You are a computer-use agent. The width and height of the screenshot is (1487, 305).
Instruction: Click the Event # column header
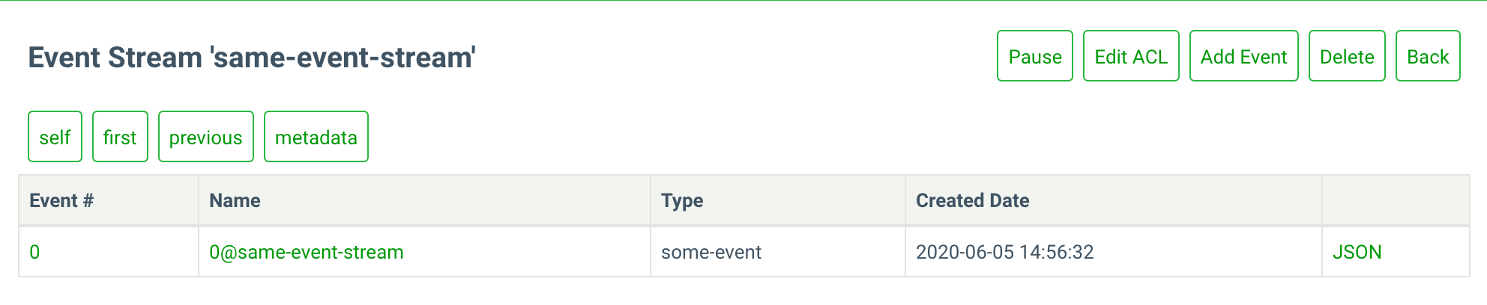[61, 200]
